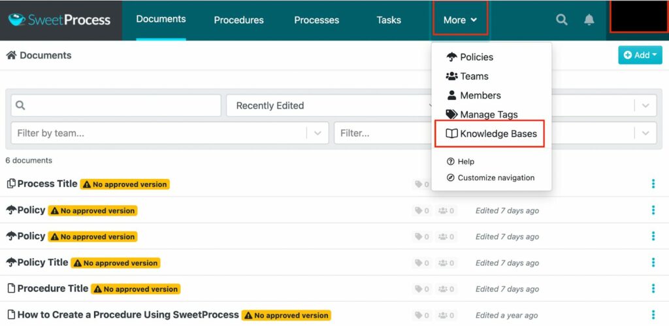Choose Manage Tags in the dropdown menu

(488, 114)
